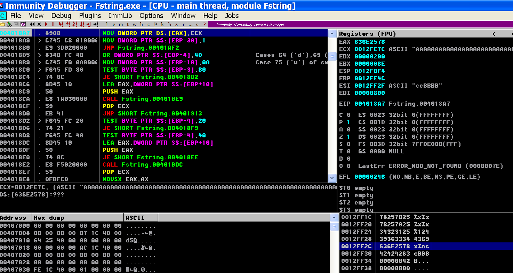Click the Close program X toolbar icon
This screenshot has width=513, height=273.
39,24
